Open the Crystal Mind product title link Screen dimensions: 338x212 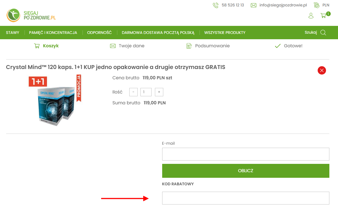pyautogui.click(x=116, y=67)
